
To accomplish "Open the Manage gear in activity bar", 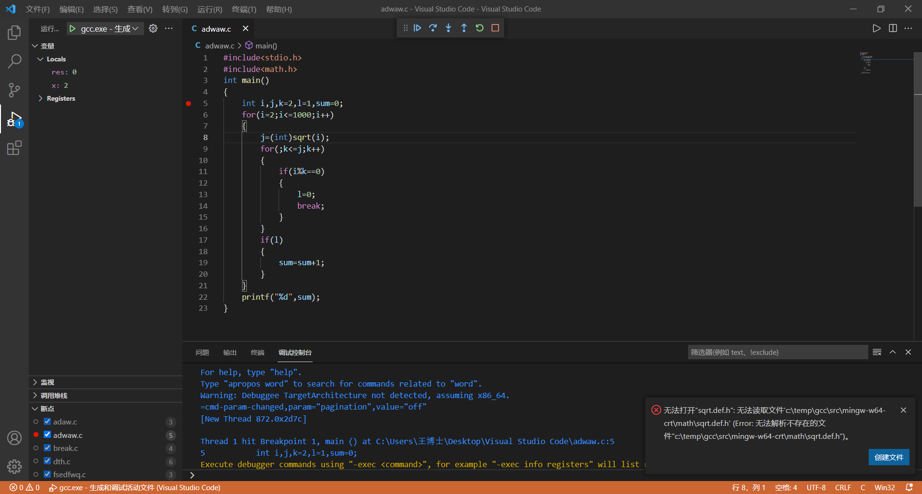I will coord(14,466).
